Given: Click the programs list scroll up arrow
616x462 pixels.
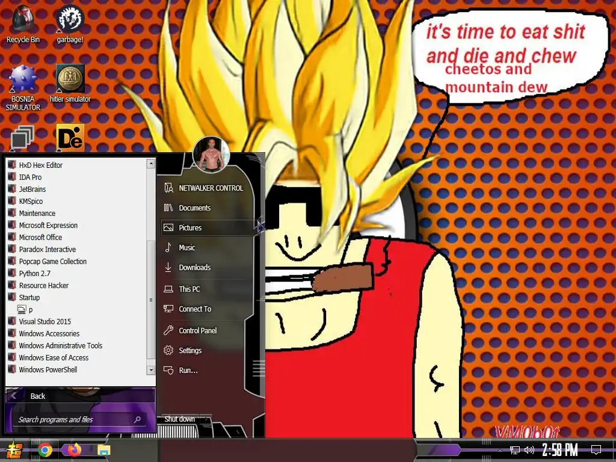Looking at the screenshot, I should [151, 164].
